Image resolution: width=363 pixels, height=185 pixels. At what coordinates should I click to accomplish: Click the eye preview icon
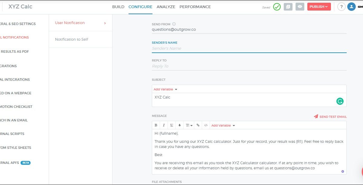300,7
